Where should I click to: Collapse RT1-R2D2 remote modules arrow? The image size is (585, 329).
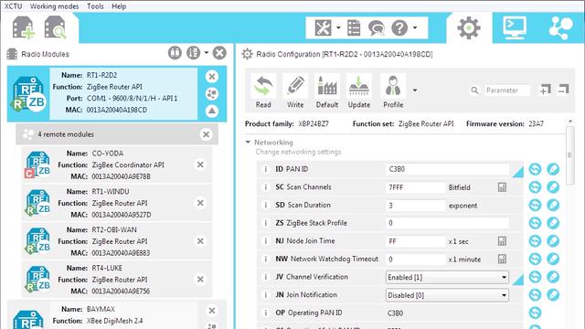212,111
